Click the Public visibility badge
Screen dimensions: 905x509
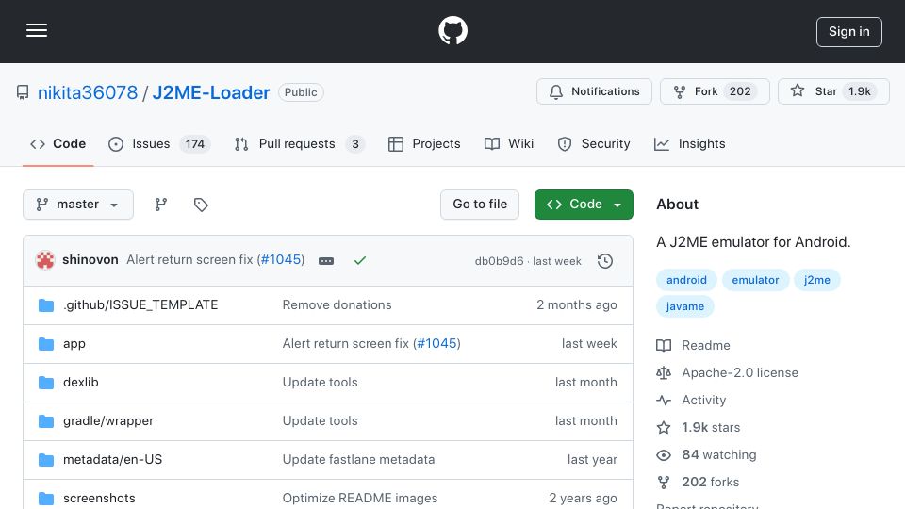click(301, 92)
